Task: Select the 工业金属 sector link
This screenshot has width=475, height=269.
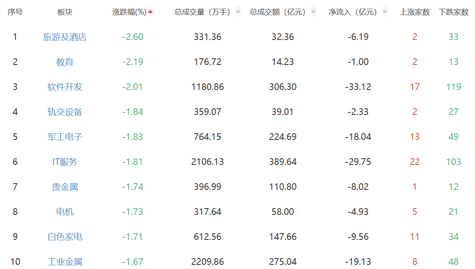Action: click(x=65, y=262)
